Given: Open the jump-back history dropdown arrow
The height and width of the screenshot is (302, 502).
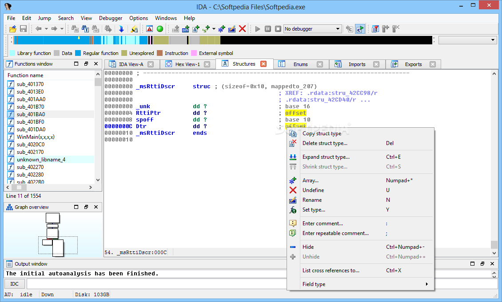Looking at the screenshot, I should coord(46,29).
